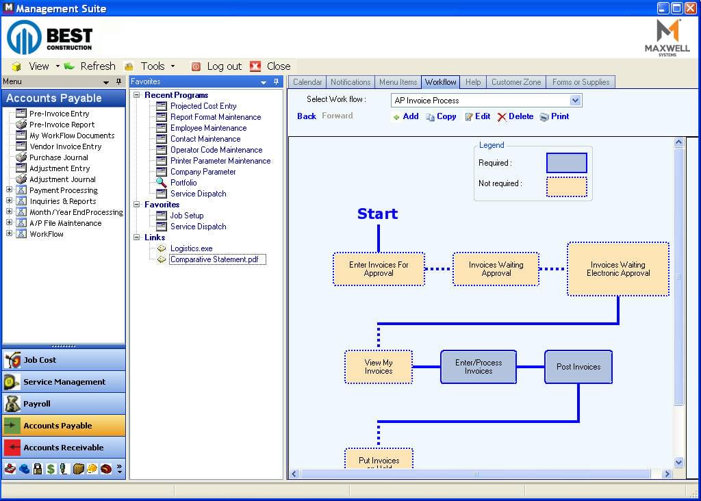
Task: Click the Purchase Journal printer icon
Action: [x=21, y=157]
